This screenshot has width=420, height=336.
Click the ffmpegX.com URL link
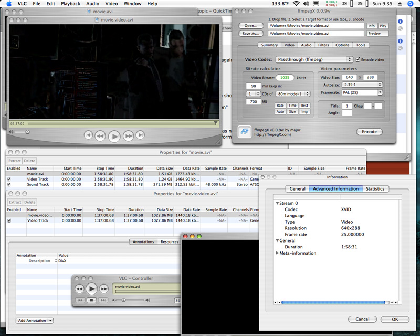coord(272,134)
